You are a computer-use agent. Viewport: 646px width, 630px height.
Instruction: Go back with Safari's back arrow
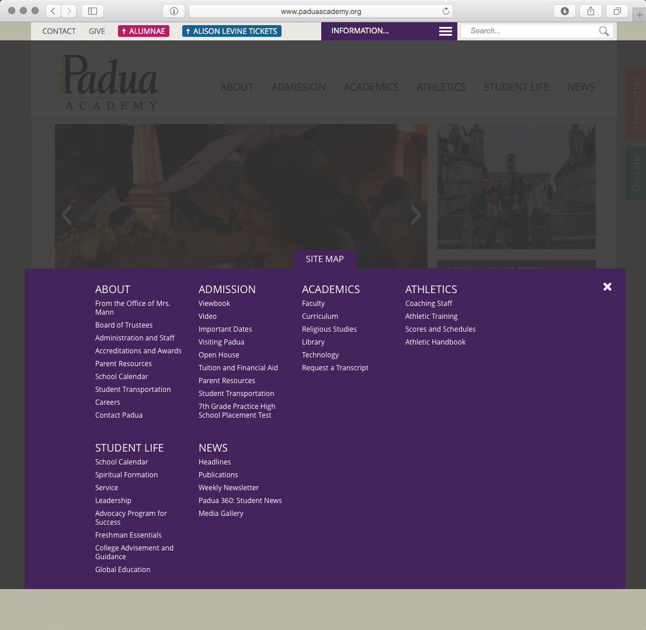(53, 11)
